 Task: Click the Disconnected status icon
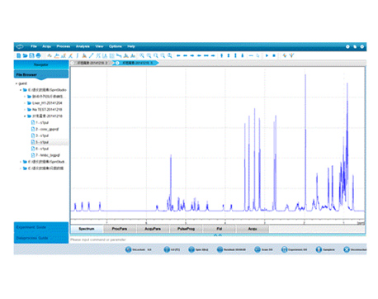[x=347, y=249]
